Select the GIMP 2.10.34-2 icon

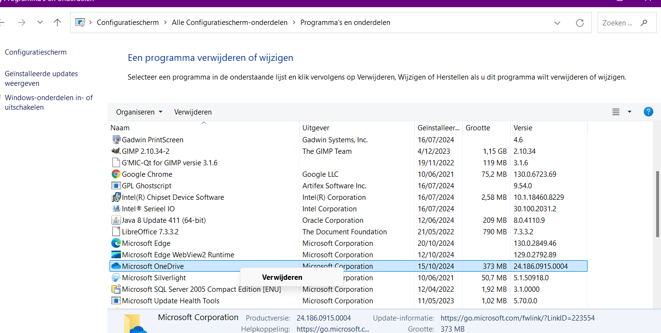pyautogui.click(x=116, y=151)
